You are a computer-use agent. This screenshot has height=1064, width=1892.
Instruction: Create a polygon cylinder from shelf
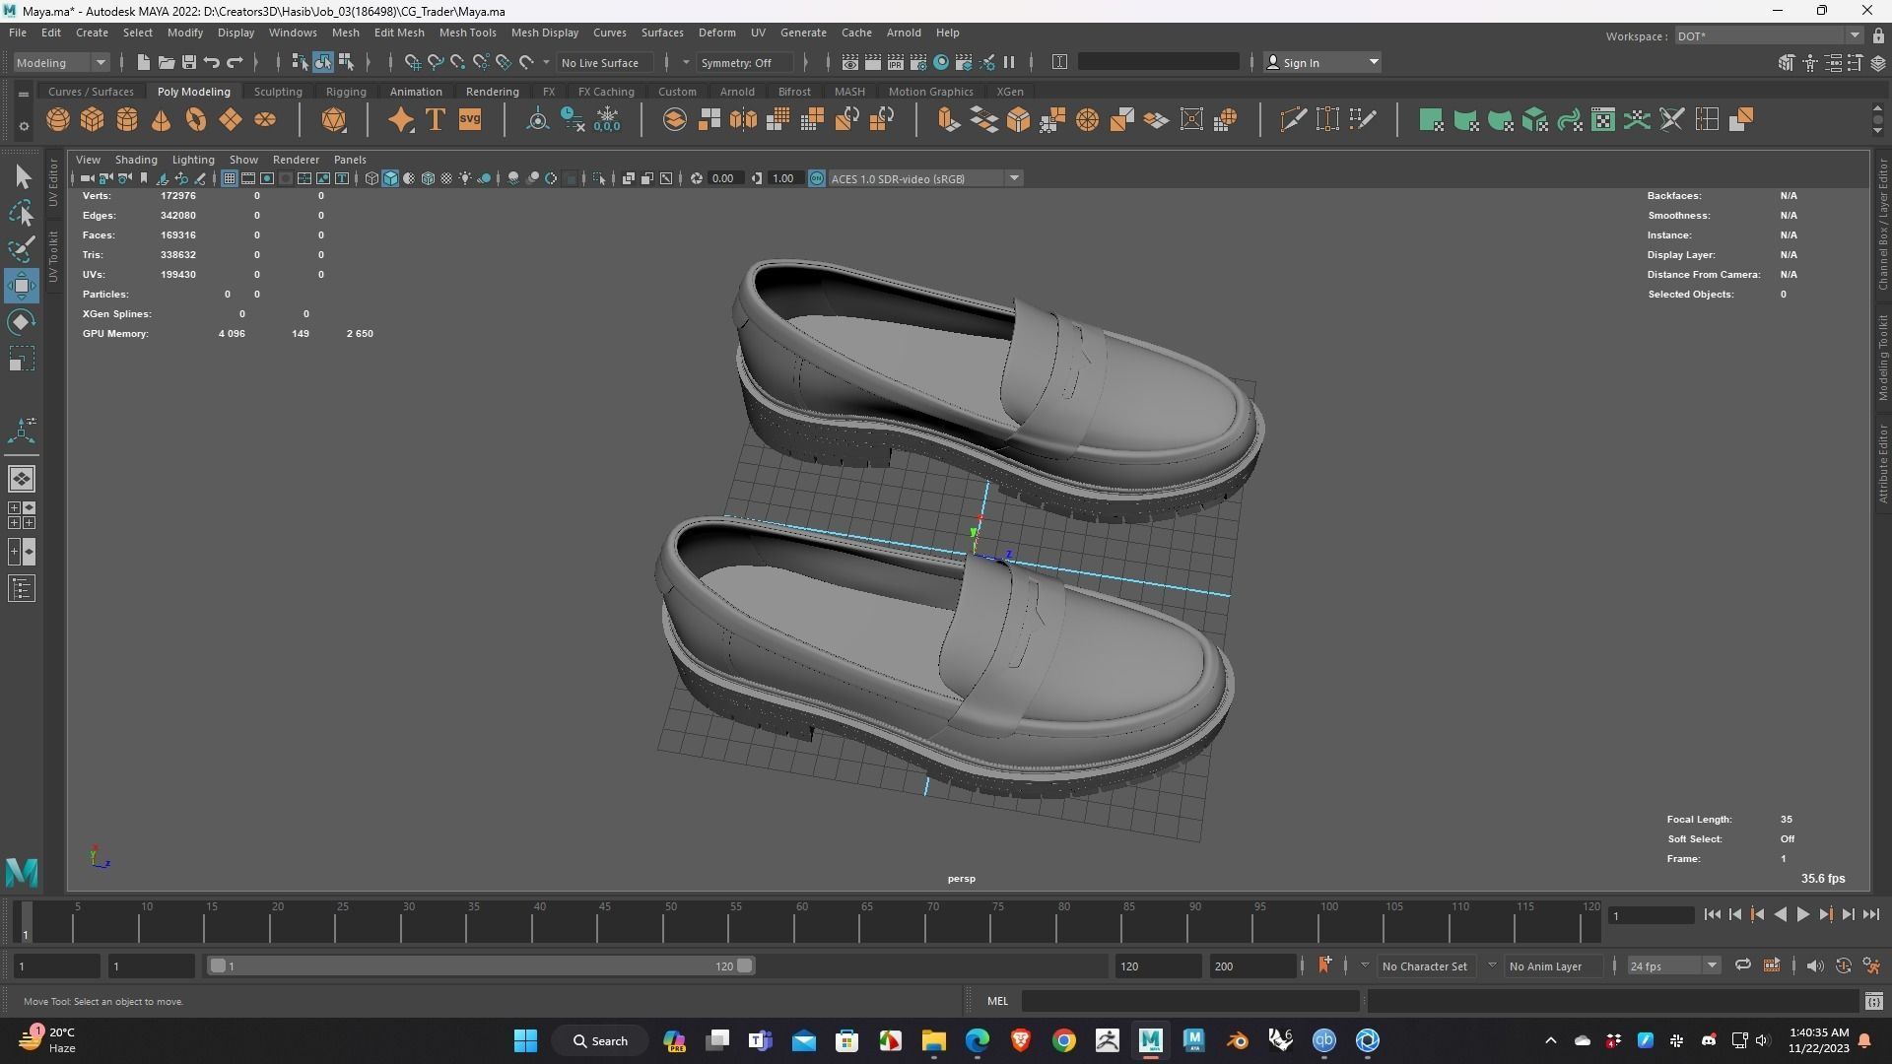coord(127,120)
